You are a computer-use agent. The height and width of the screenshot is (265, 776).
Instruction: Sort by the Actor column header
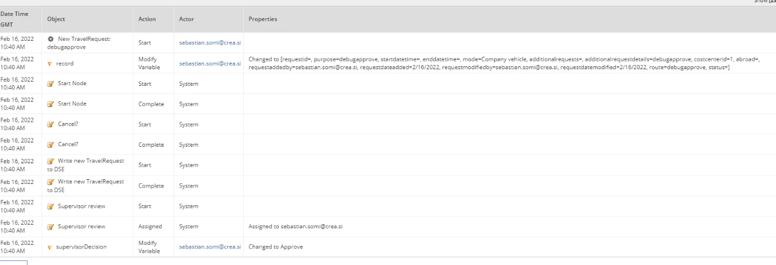pos(187,19)
